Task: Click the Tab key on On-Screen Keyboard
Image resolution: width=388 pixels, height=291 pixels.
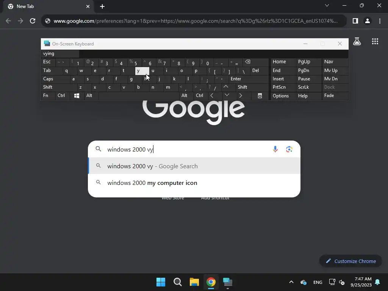Action: click(52, 70)
